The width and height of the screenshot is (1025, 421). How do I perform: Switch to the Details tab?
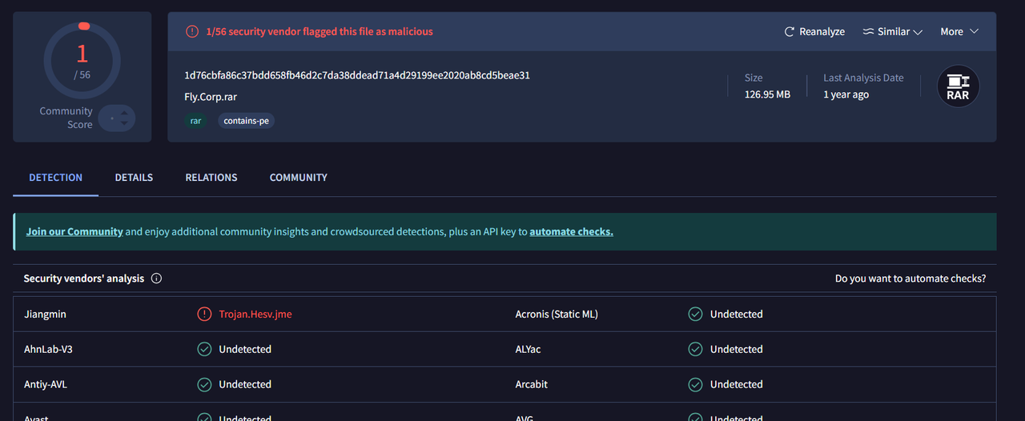[x=134, y=178]
